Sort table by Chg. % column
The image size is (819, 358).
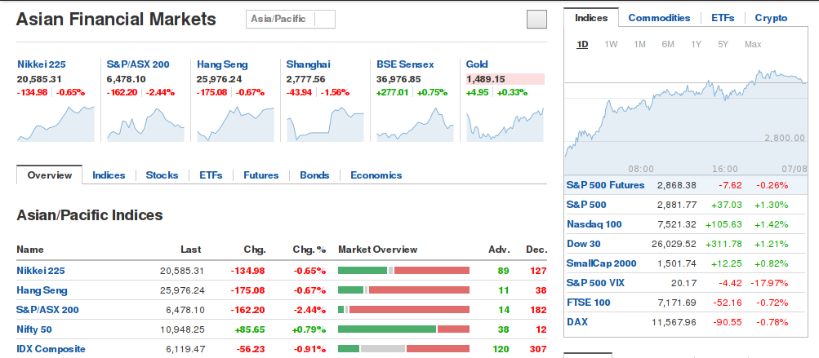point(309,250)
